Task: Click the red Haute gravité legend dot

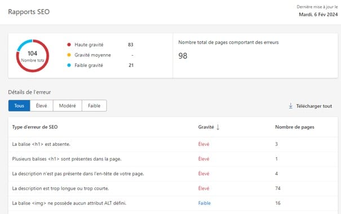Action: [69, 44]
